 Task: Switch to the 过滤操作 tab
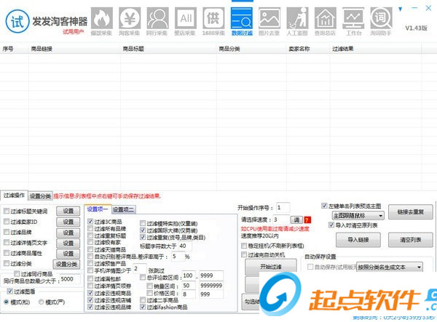[14, 196]
